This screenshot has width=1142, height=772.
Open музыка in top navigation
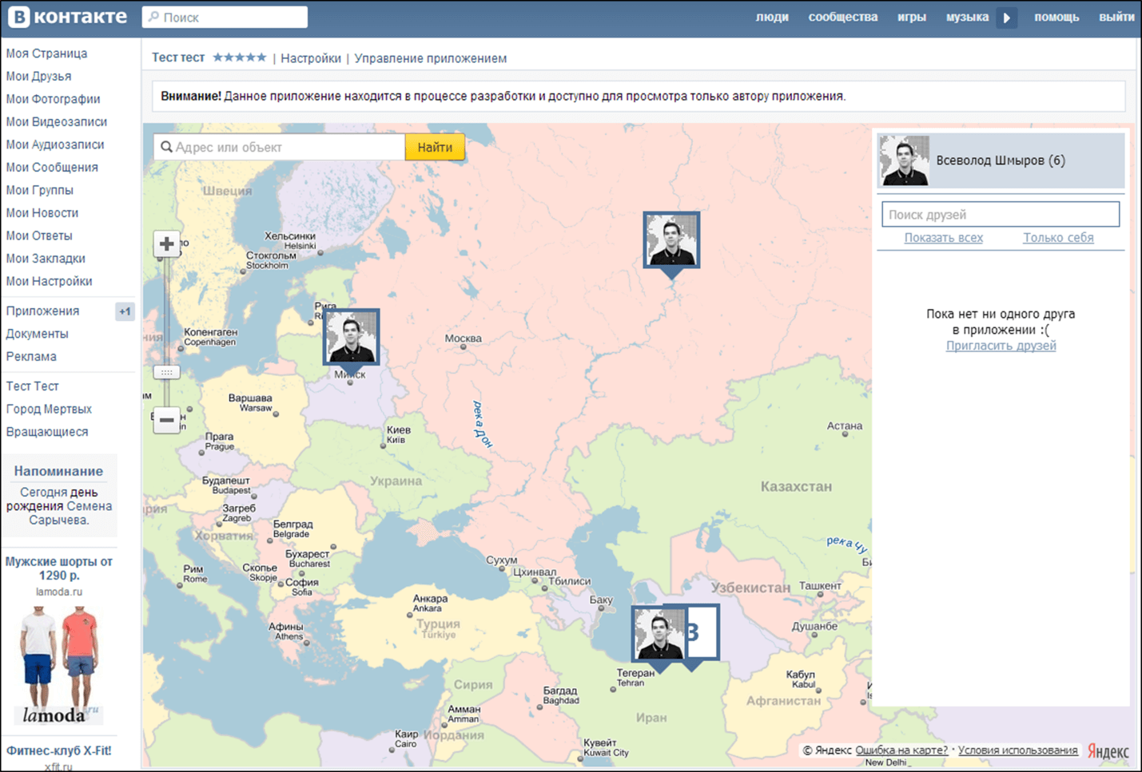(x=967, y=17)
